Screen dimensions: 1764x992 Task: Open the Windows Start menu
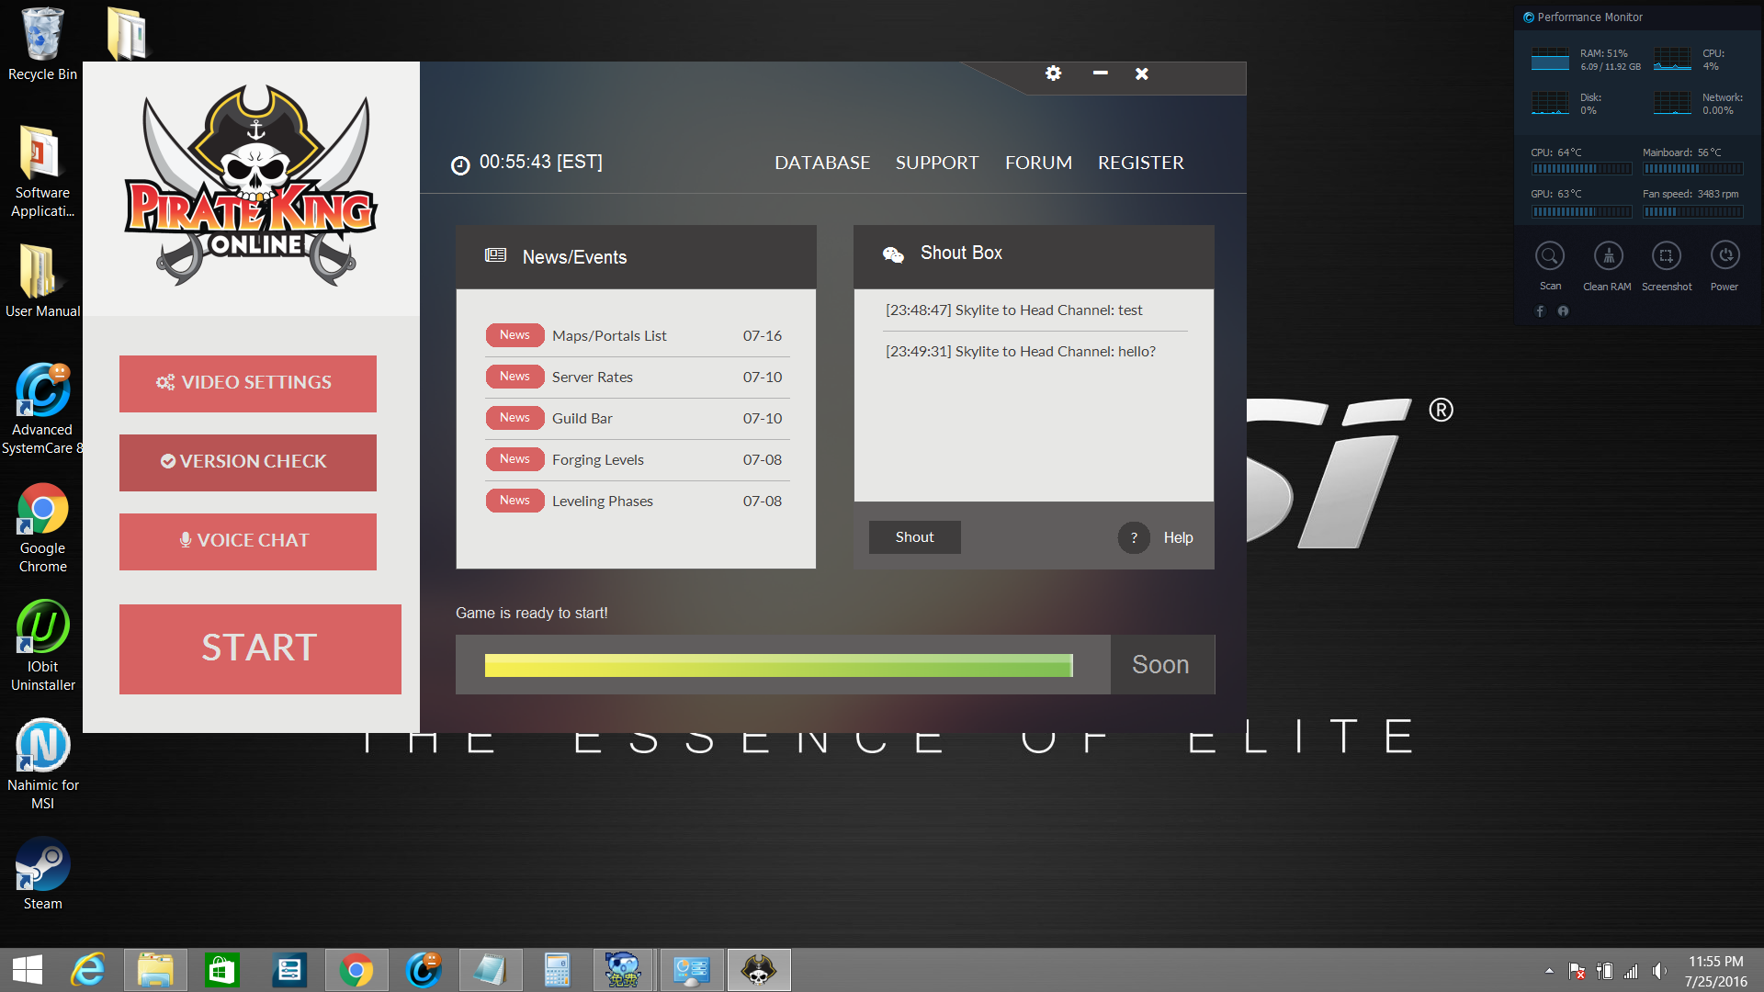point(28,970)
